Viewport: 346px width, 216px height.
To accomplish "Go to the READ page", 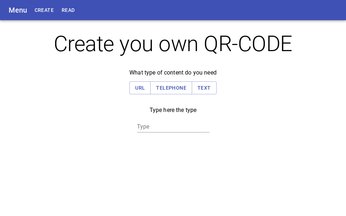I will pyautogui.click(x=68, y=10).
